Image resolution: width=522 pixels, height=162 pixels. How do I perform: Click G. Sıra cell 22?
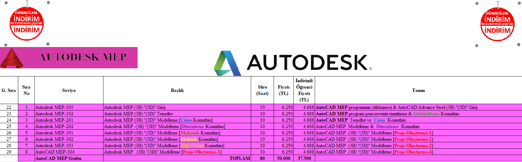pos(9,107)
